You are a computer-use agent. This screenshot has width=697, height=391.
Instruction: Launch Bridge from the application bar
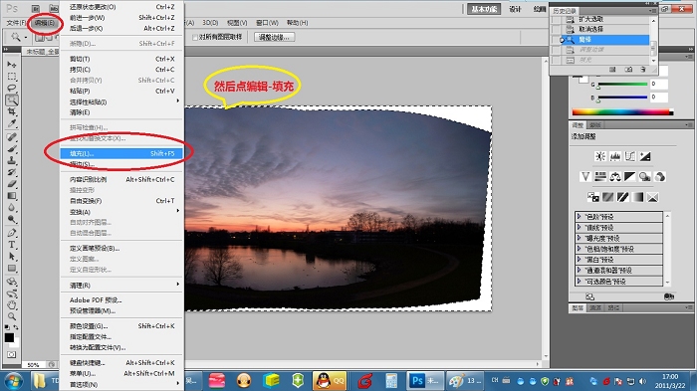coord(36,8)
